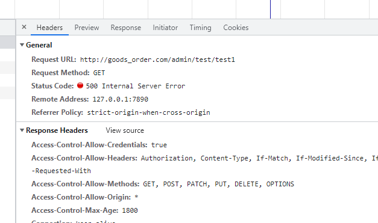The height and width of the screenshot is (223, 378).
Task: Click the General section heading
Action: click(39, 45)
